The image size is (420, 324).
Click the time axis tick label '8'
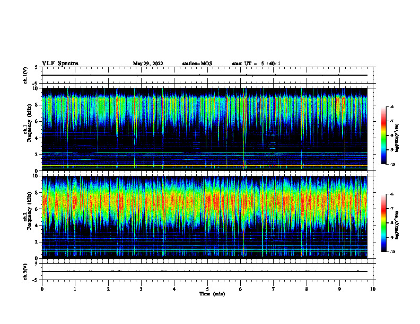coord(307,289)
